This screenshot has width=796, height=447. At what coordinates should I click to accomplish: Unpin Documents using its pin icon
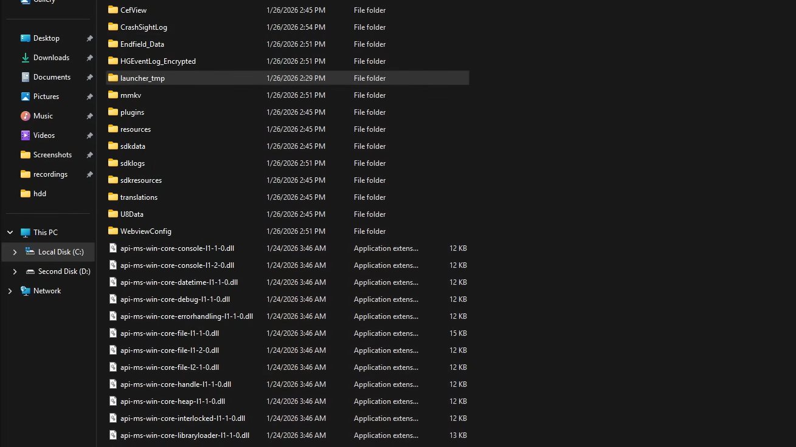click(x=89, y=77)
